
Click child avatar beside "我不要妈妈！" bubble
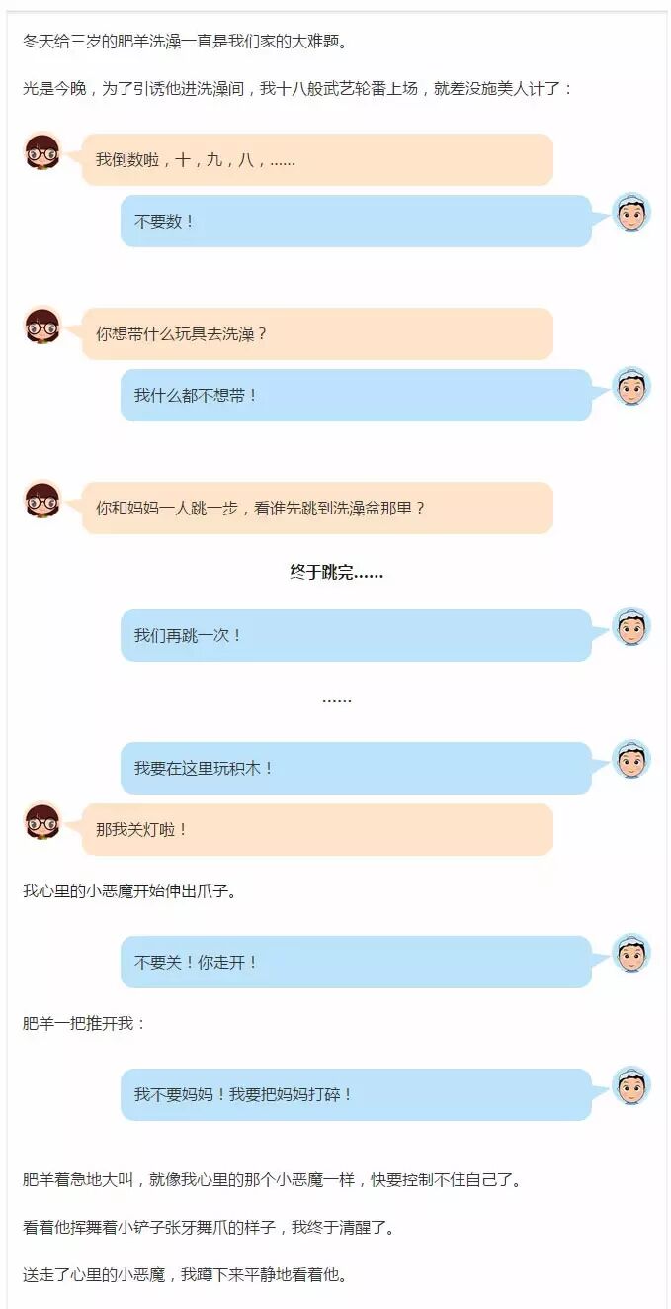(x=631, y=1086)
